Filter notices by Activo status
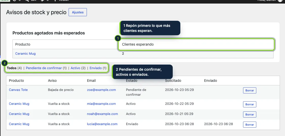Image resolution: width=285 pixels, height=136 pixels. 75,68
